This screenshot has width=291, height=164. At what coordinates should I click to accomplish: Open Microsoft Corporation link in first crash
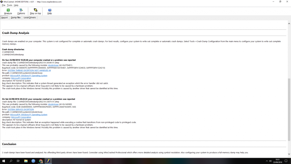pos(21,78)
